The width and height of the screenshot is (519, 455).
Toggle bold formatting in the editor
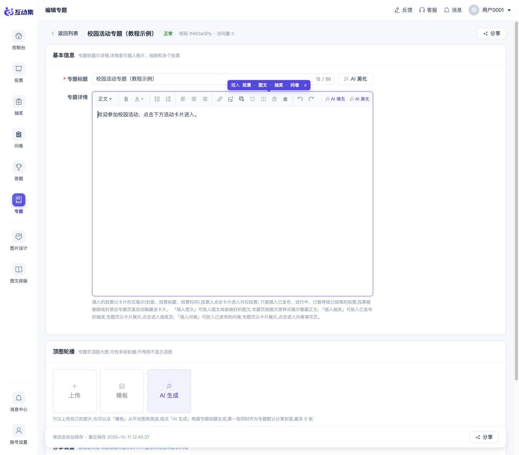pyautogui.click(x=126, y=99)
